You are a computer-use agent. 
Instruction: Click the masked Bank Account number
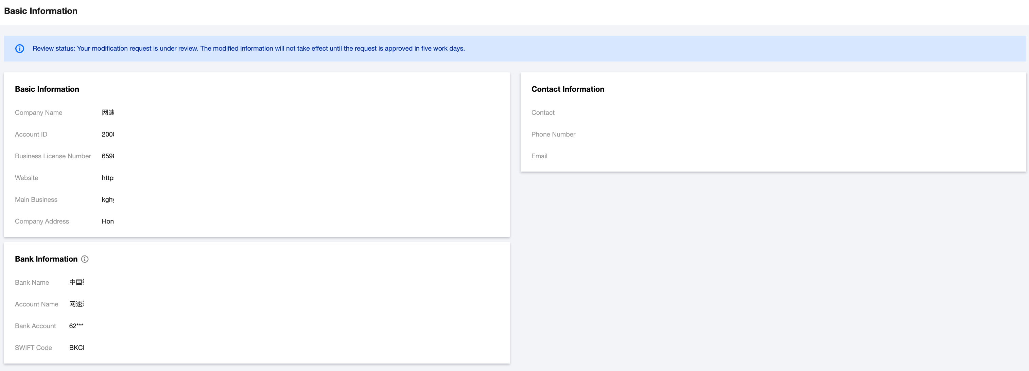click(x=76, y=326)
